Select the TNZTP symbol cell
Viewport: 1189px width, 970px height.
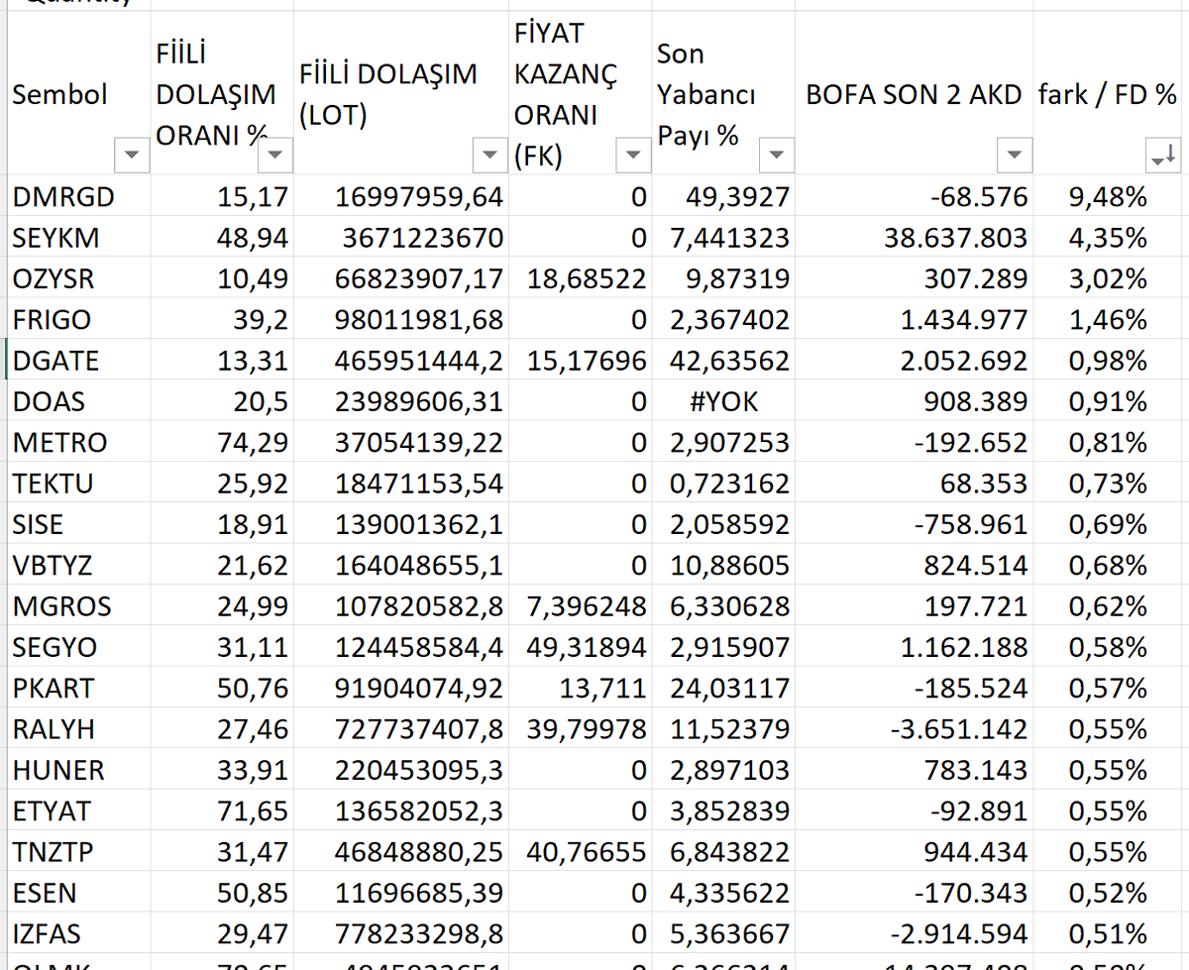(x=78, y=852)
